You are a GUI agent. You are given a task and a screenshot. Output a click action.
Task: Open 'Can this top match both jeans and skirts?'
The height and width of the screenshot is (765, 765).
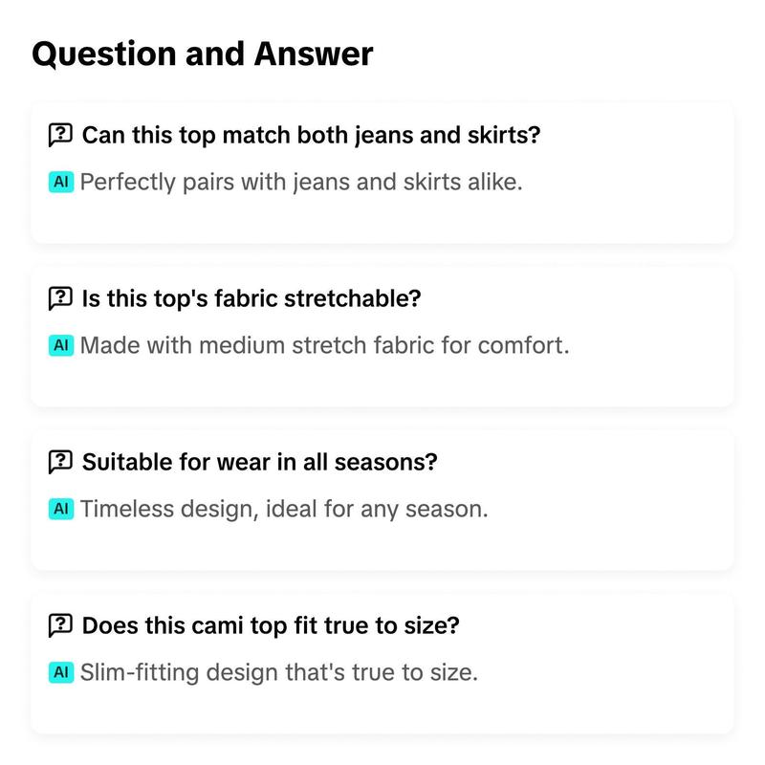click(312, 135)
